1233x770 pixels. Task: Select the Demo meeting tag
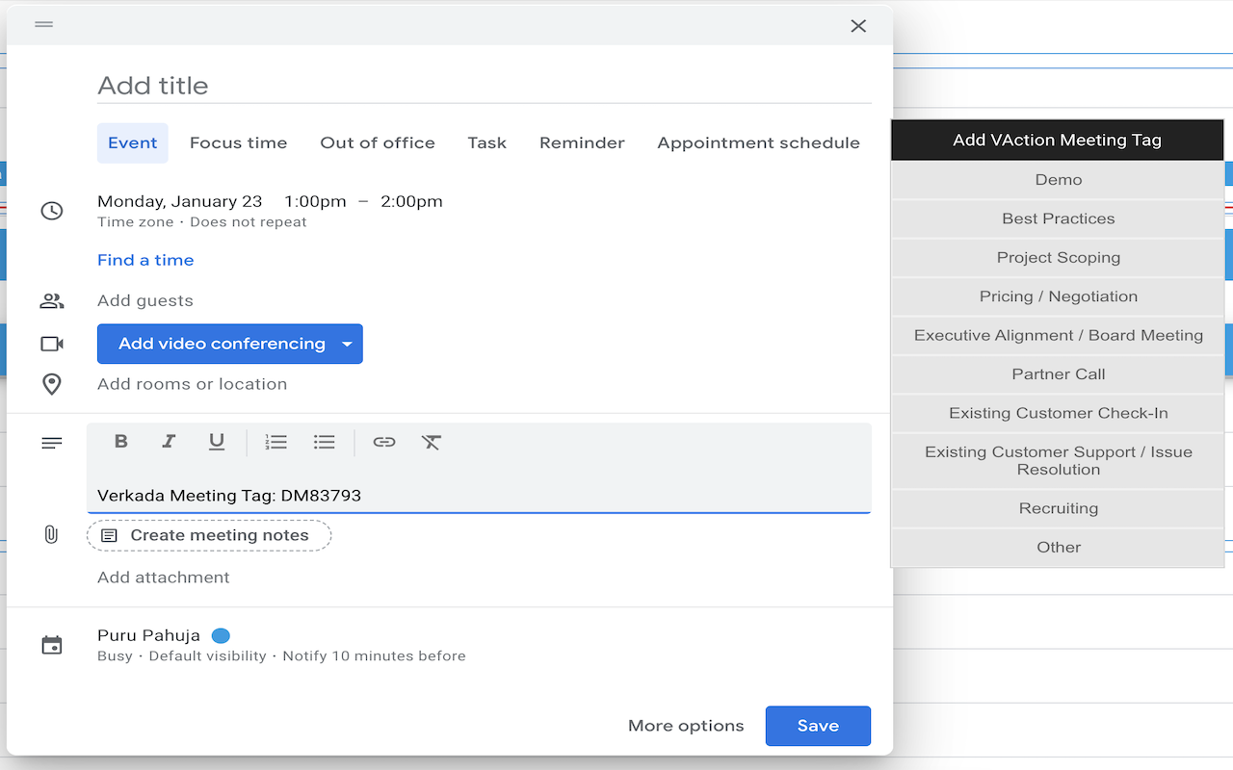1058,180
